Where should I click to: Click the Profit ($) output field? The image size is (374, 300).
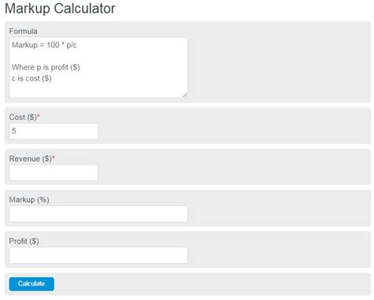98,255
